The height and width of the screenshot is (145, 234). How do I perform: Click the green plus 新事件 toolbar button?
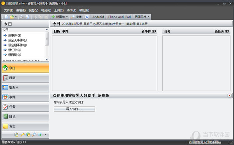pyautogui.click(x=58, y=17)
